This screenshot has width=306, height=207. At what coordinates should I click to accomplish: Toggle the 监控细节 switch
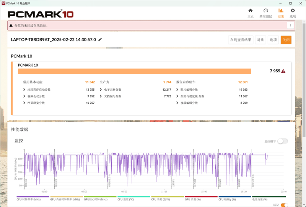[x=282, y=141]
